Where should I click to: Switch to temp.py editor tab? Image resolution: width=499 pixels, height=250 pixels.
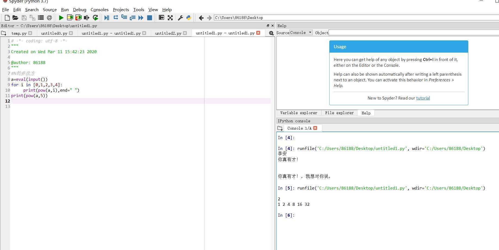pyautogui.click(x=19, y=33)
